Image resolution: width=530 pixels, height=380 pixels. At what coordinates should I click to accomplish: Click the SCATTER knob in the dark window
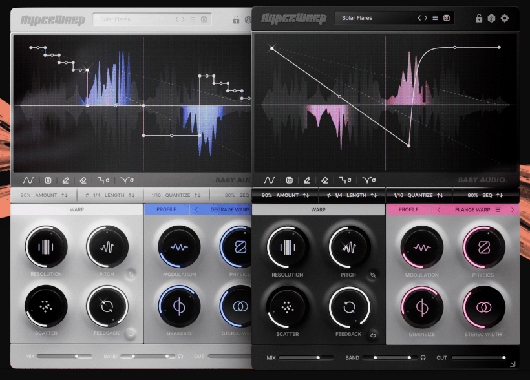[288, 308]
